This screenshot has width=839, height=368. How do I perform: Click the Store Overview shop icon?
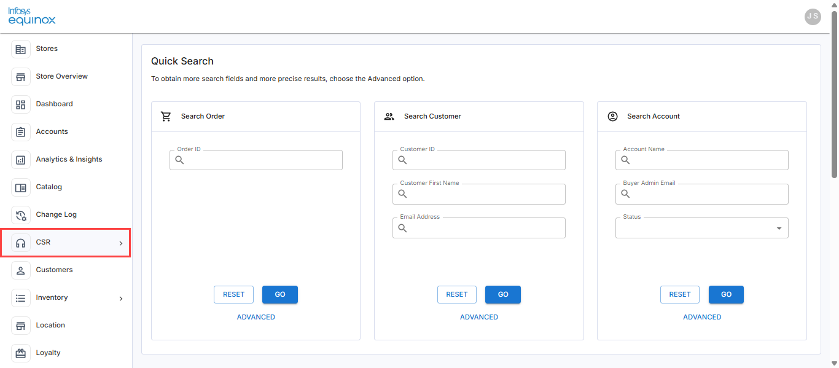point(21,77)
